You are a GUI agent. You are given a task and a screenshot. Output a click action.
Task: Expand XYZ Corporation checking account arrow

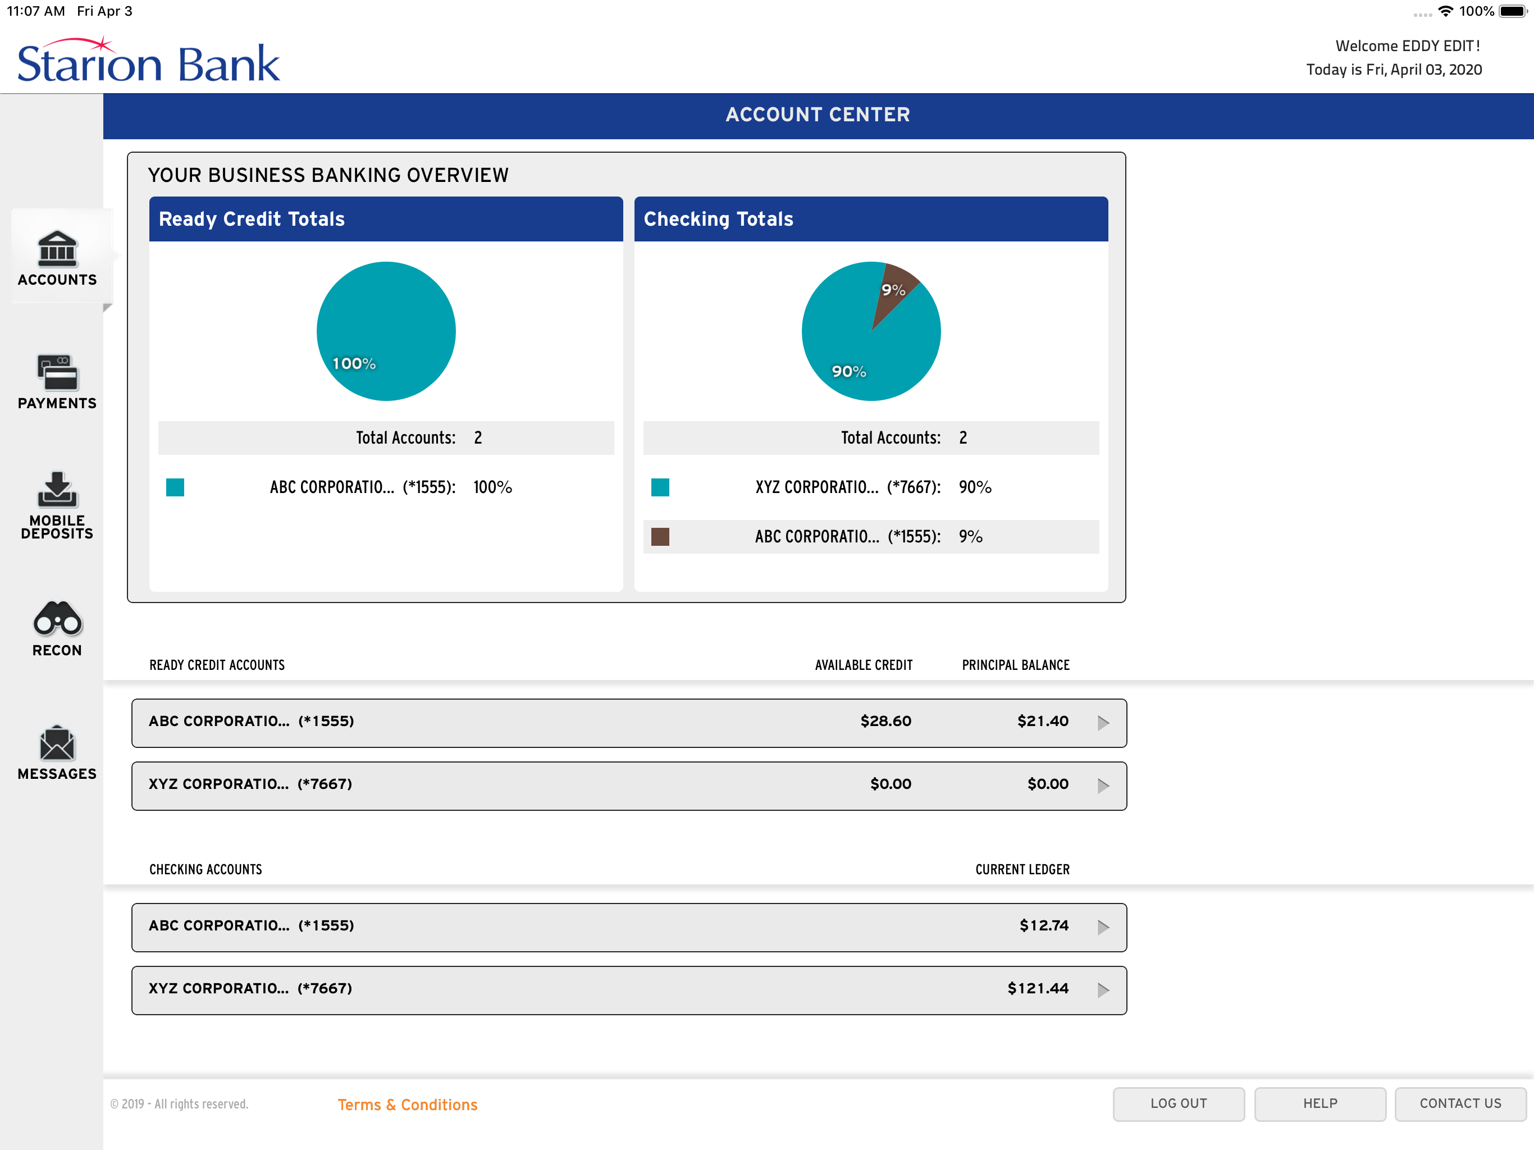click(1103, 990)
